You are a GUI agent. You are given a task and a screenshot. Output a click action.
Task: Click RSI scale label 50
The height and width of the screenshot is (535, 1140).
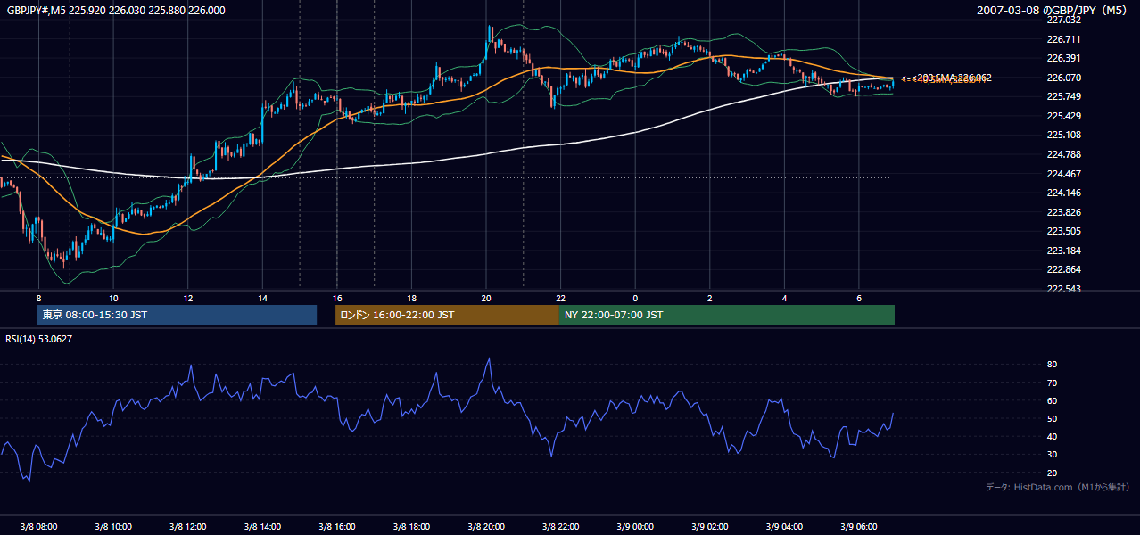[x=1052, y=419]
